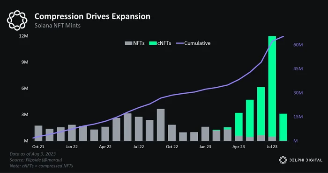Click the gray NFTs legend swatch
Viewport: 328px width, 173px height.
[x=128, y=43]
